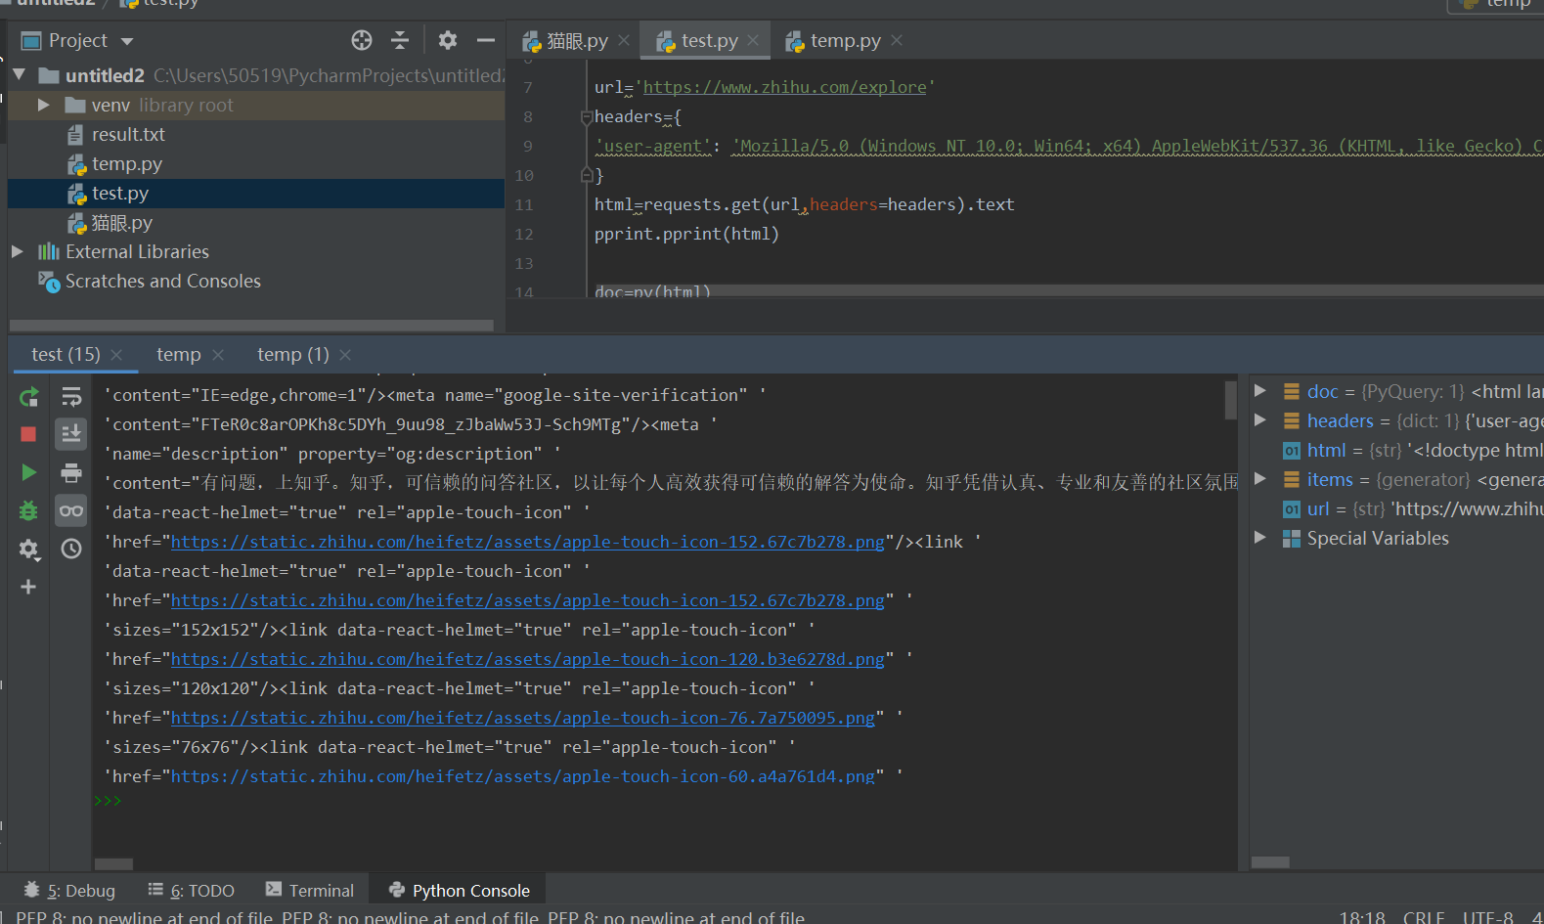Click the locate/scroll from source icon
1544x924 pixels.
tap(362, 40)
